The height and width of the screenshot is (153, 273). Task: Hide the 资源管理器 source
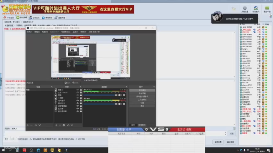[x=77, y=106]
